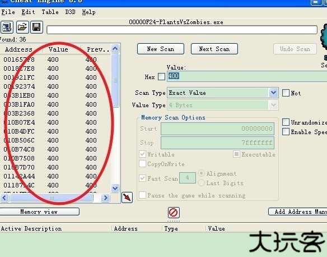Select result row address 010B07E4
The width and height of the screenshot is (327, 257).
[55, 122]
